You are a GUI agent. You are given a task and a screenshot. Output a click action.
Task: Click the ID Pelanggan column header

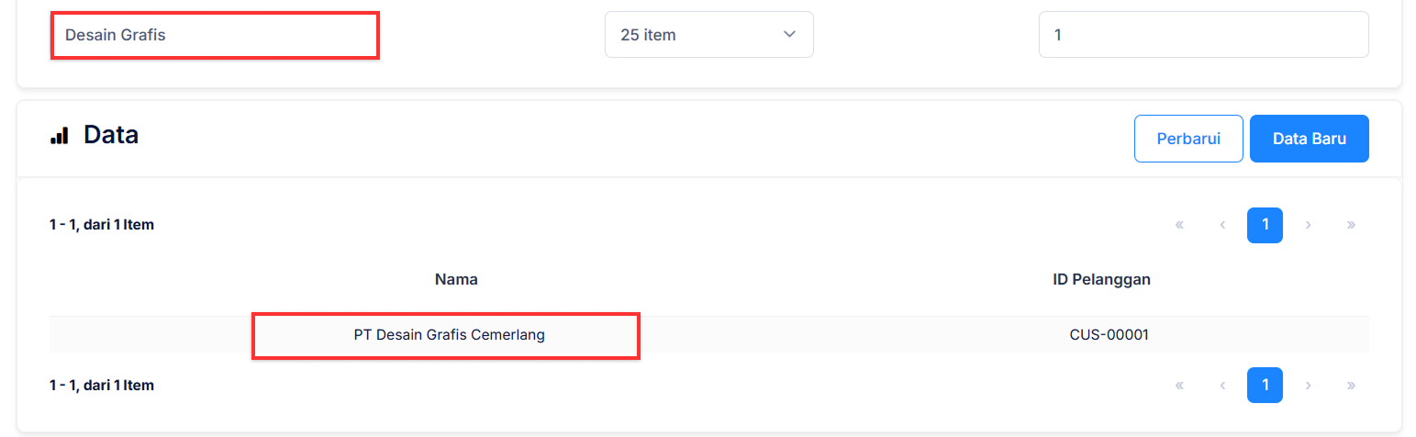click(x=1101, y=279)
